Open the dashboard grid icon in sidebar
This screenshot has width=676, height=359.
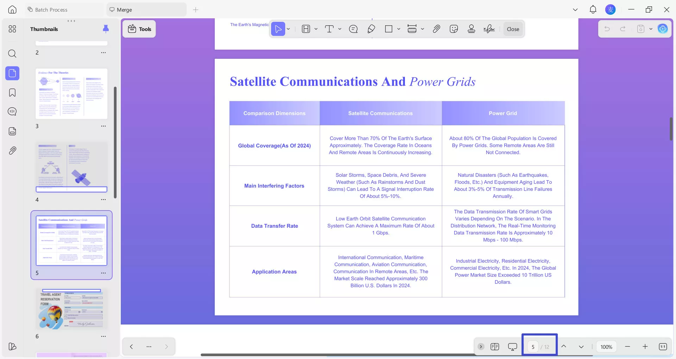tap(12, 29)
